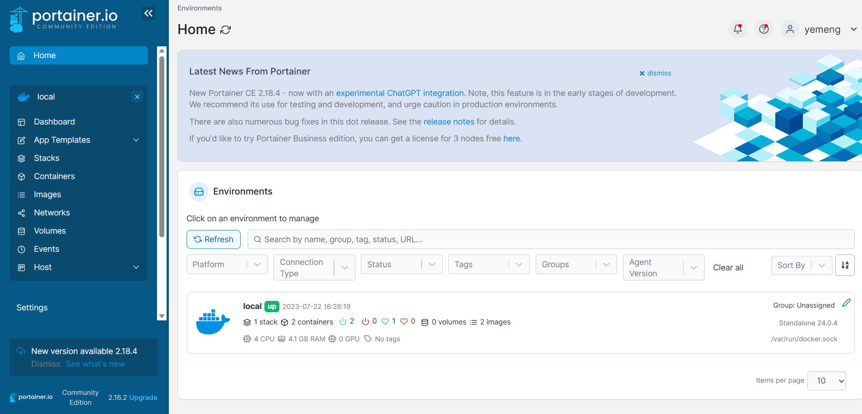Viewport: 862px width, 414px height.
Task: Dismiss the latest news banner
Action: (x=655, y=73)
